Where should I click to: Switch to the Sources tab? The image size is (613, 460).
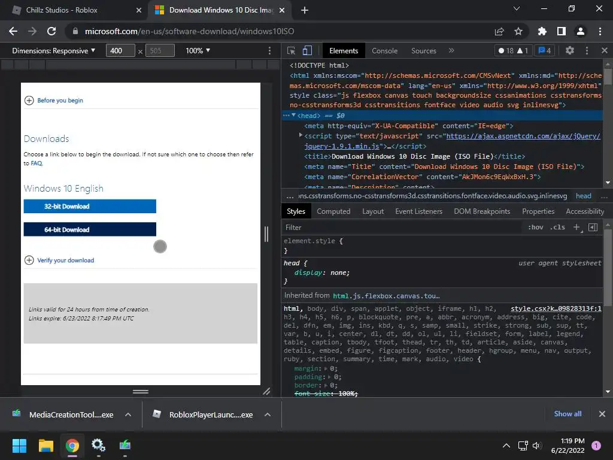pos(424,51)
